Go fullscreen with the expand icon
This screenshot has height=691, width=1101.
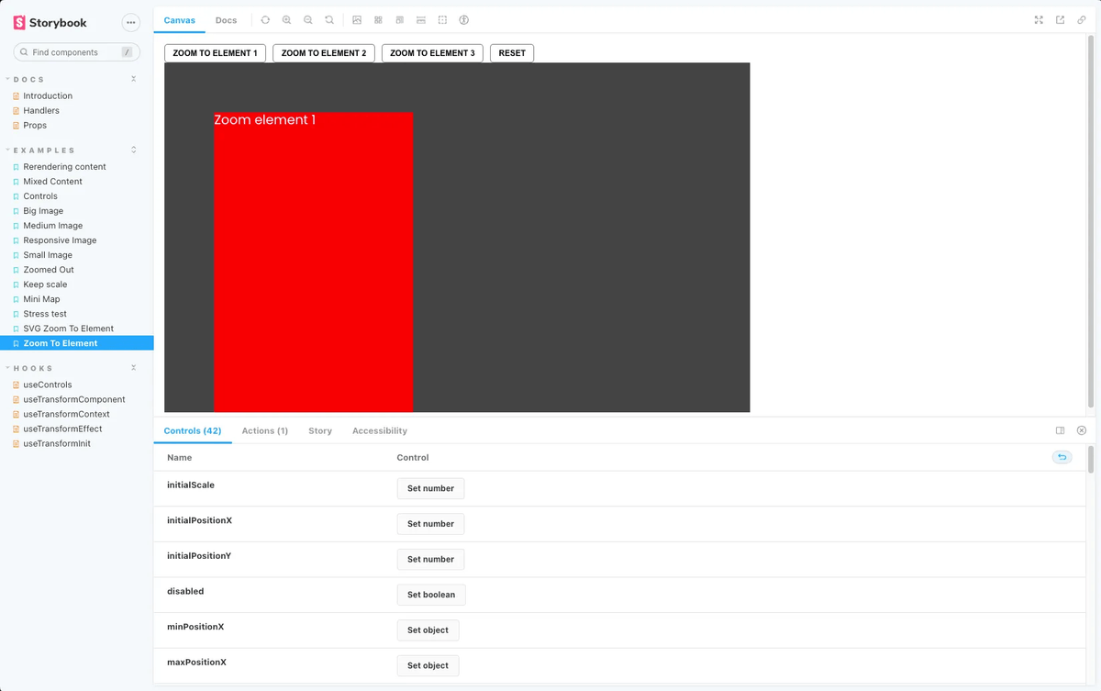point(1039,20)
